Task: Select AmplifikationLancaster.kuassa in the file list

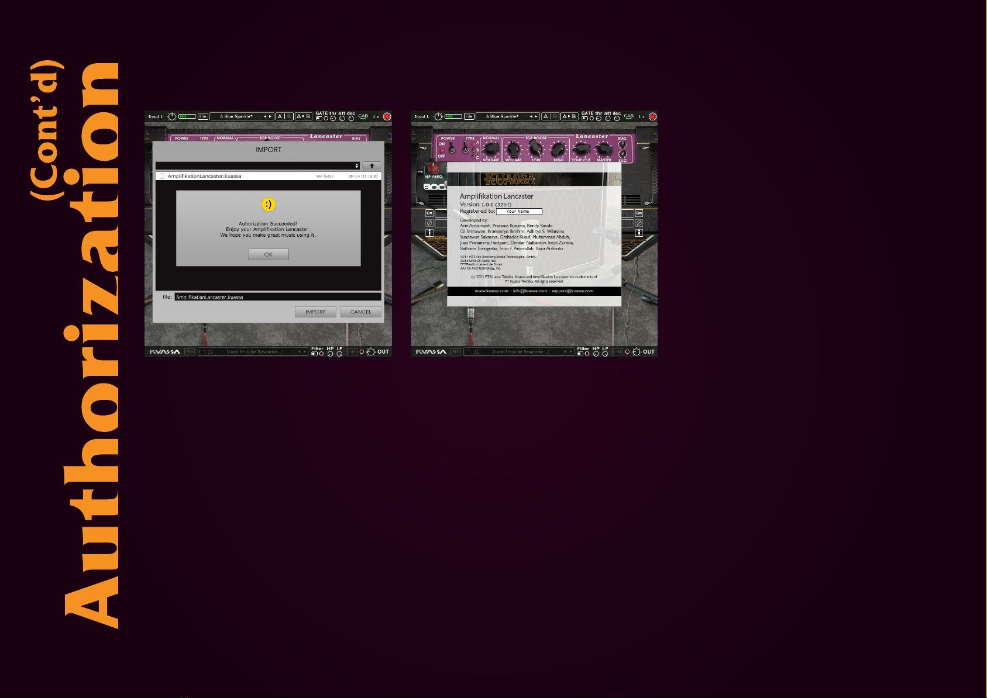Action: (x=269, y=176)
